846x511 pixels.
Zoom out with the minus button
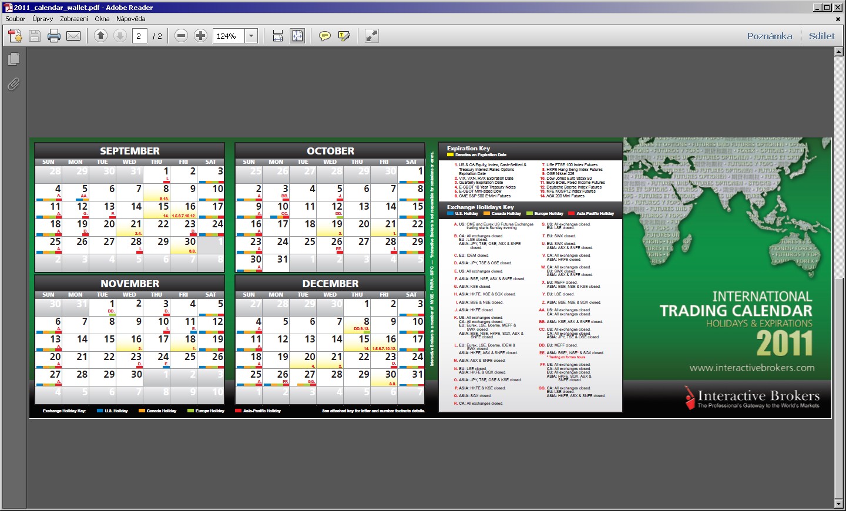[182, 36]
